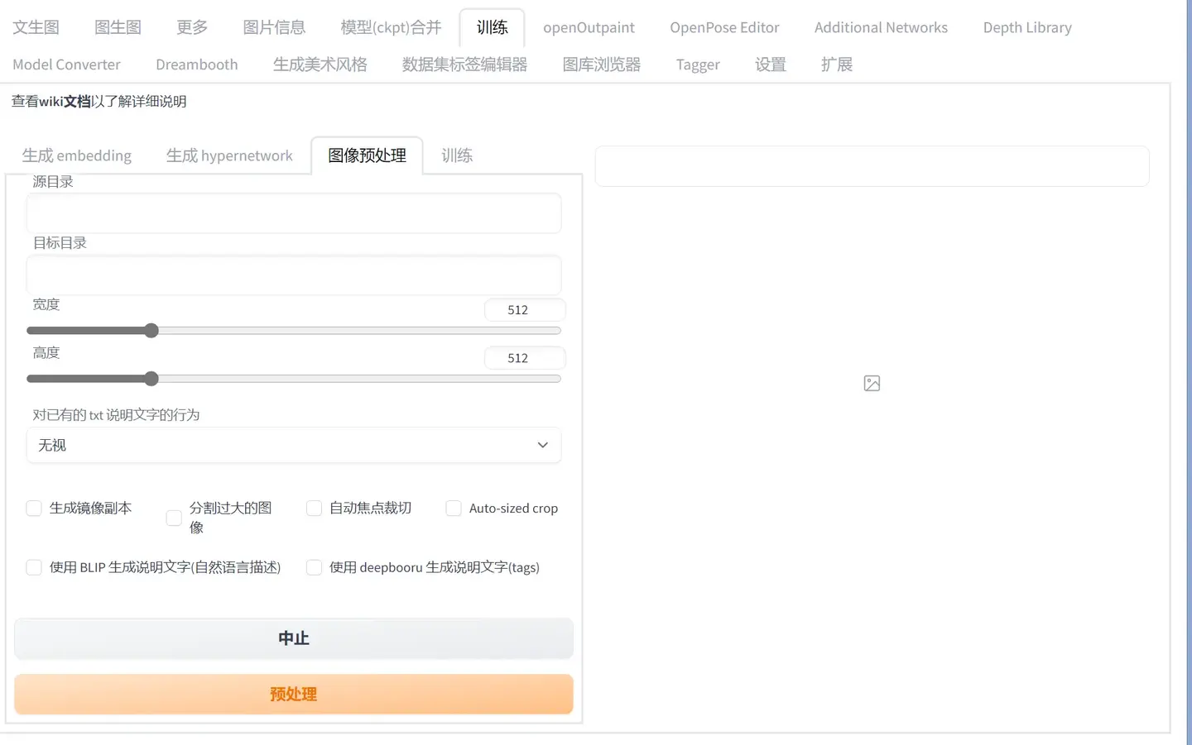Screen dimensions: 1192x745
Task: Open the OpenPose Editor tab
Action: pos(724,27)
